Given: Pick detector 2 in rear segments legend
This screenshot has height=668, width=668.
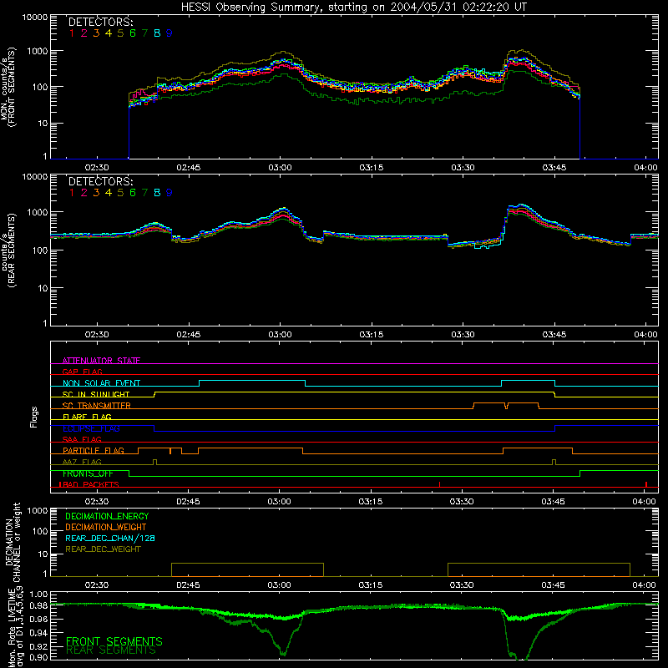Looking at the screenshot, I should [x=84, y=193].
